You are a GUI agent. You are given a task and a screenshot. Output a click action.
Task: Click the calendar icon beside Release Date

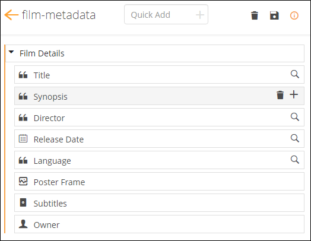[23, 138]
